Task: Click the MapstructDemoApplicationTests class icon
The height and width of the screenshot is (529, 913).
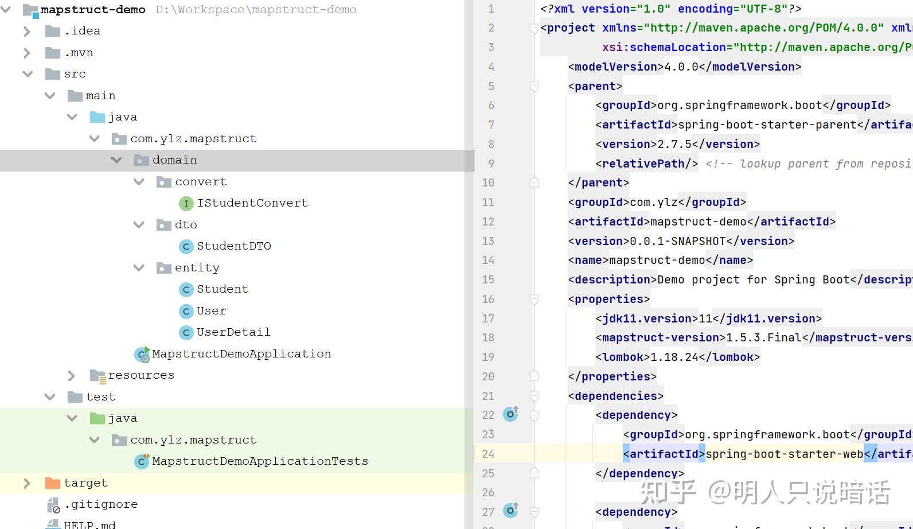Action: click(142, 461)
